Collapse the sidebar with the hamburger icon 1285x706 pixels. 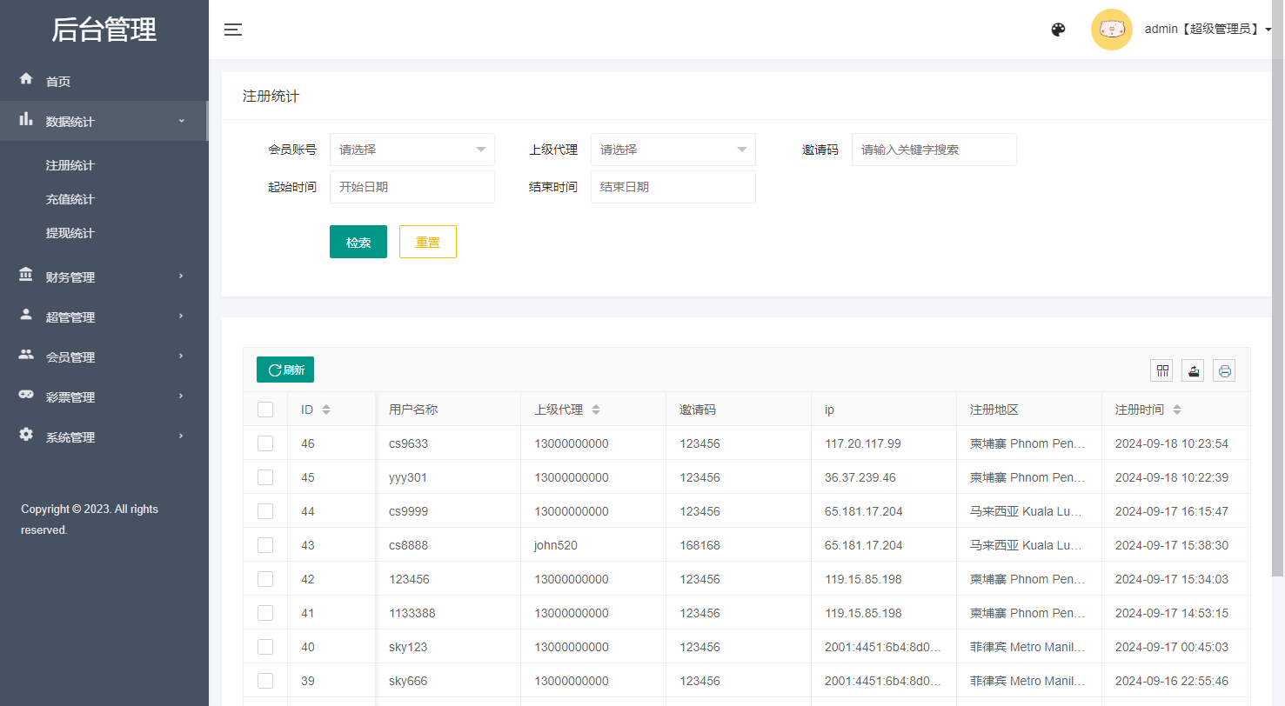tap(232, 30)
